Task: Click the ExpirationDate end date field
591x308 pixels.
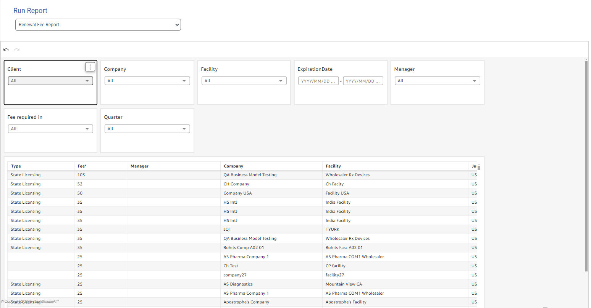Action: (x=363, y=81)
